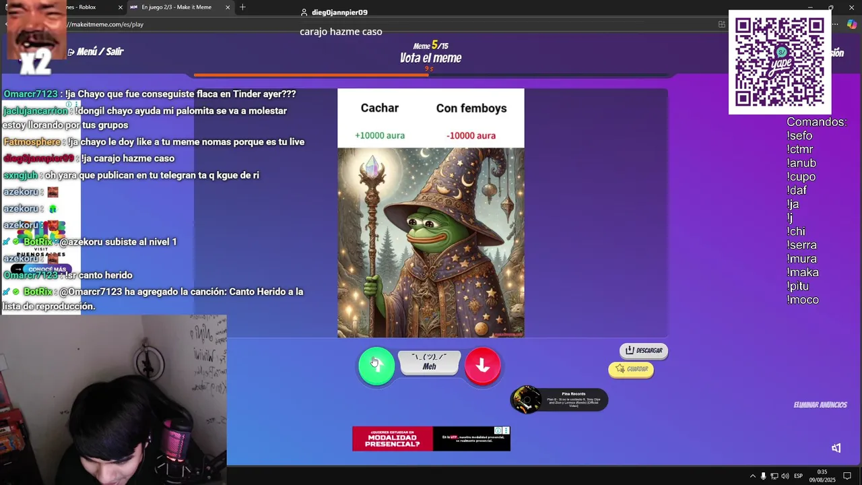This screenshot has width=862, height=485.
Task: Click the voting countdown progress bar
Action: (431, 75)
